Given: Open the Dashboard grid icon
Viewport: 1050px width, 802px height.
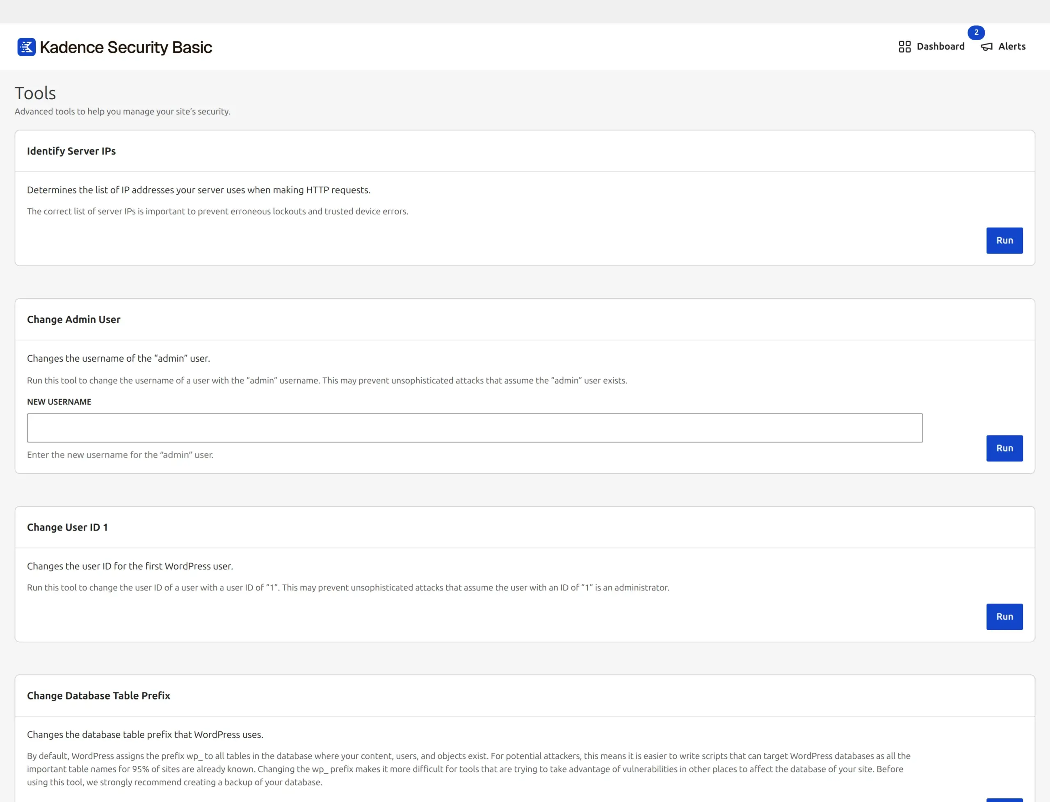Looking at the screenshot, I should coord(904,46).
